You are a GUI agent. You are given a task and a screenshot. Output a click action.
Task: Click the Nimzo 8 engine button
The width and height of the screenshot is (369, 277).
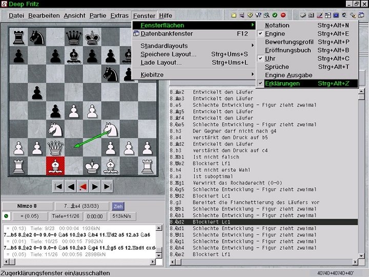27,206
